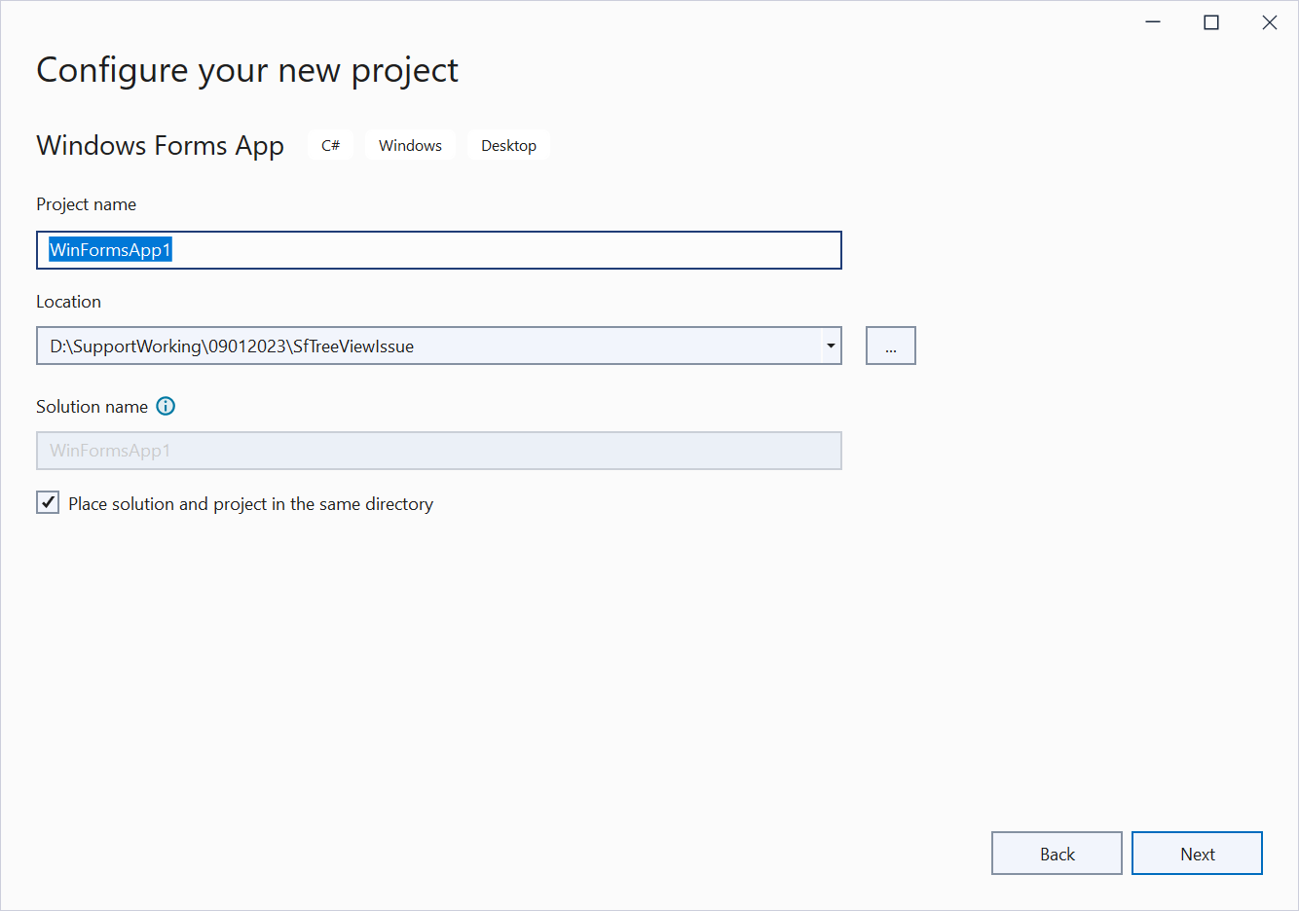The width and height of the screenshot is (1299, 911).
Task: Click the Desktop project type tag
Action: [508, 144]
